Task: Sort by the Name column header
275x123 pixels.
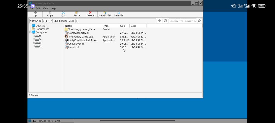Action: (x=83, y=26)
